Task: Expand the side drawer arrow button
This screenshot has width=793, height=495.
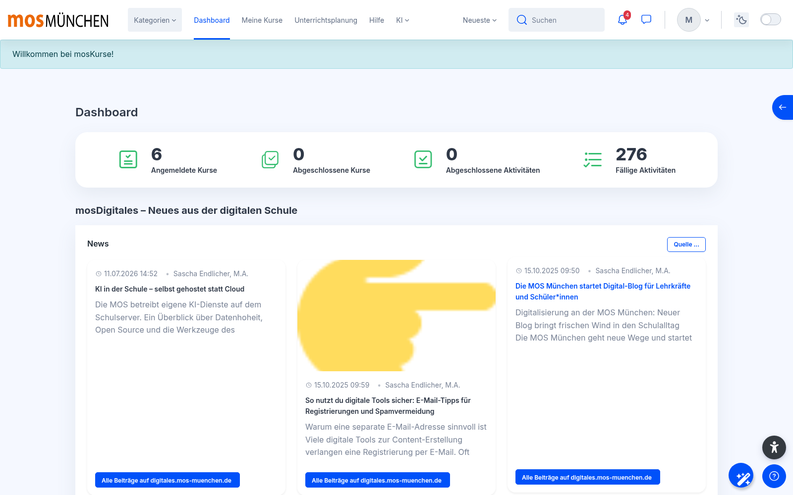Action: [x=783, y=107]
